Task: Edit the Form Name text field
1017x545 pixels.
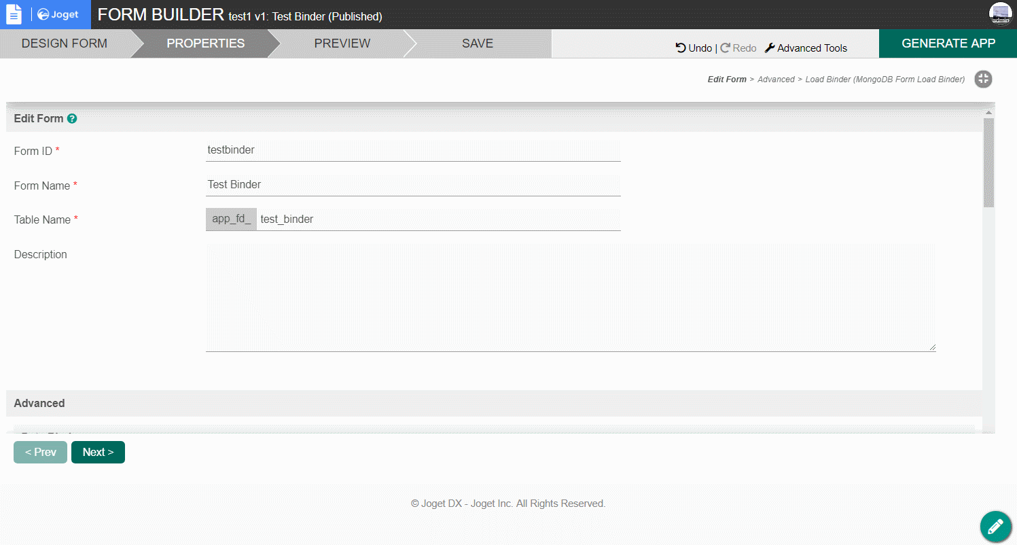Action: (x=413, y=185)
